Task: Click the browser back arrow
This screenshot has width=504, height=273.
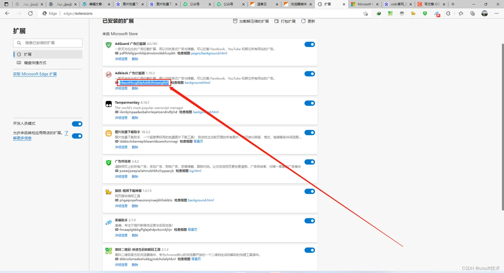Action: click(7, 13)
